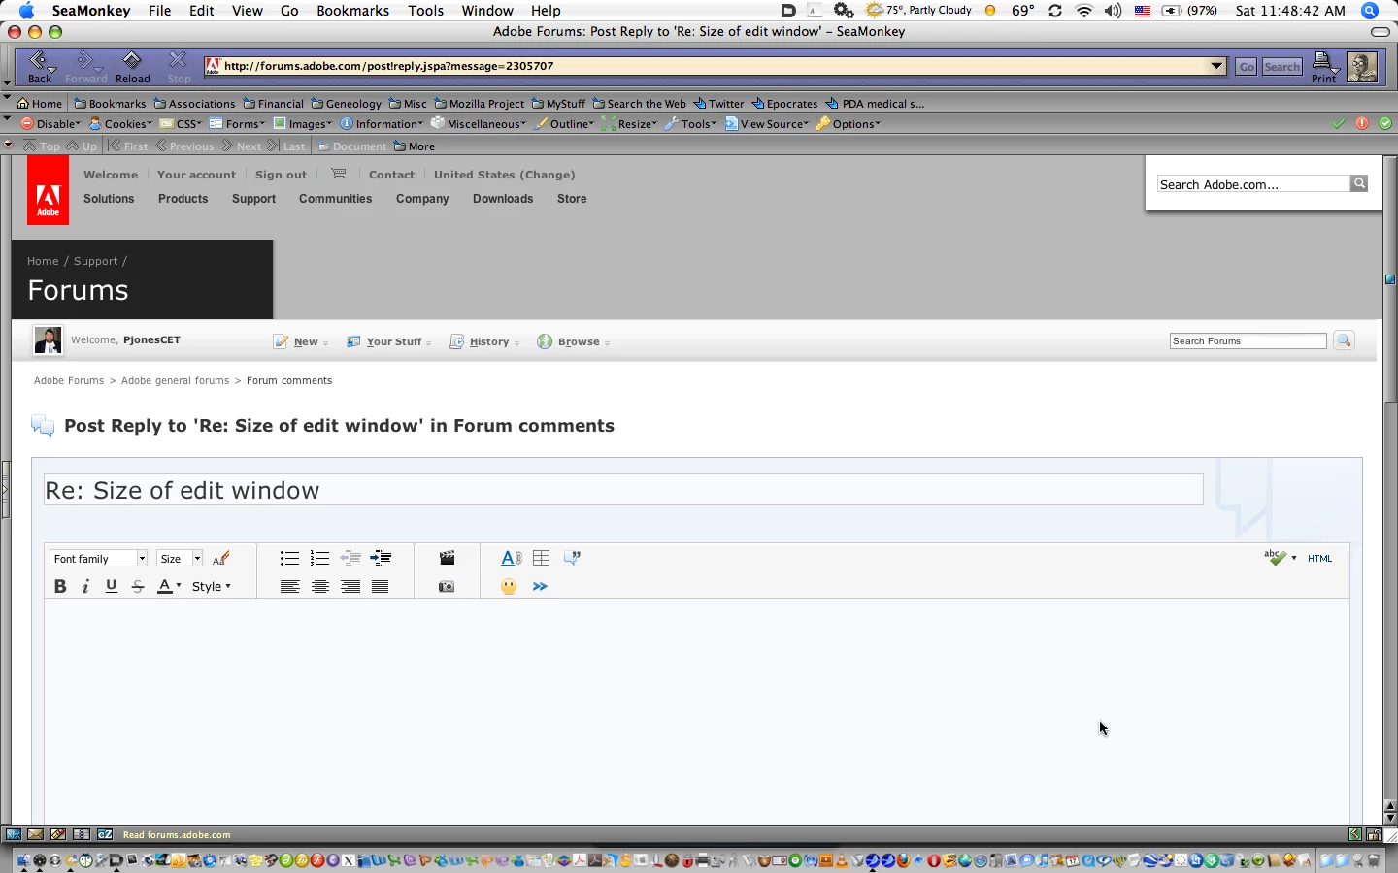Screen dimensions: 1398x873
Task: Reload the current page
Action: pos(132,67)
